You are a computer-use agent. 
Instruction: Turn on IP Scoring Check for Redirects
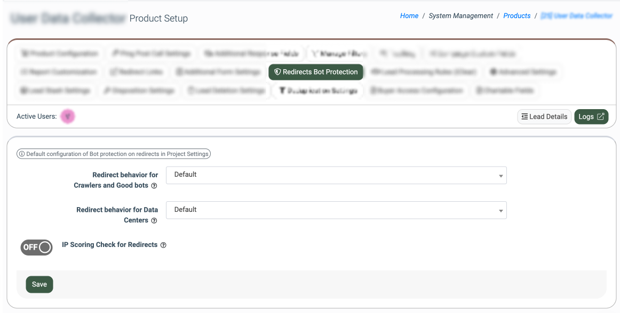coord(36,247)
